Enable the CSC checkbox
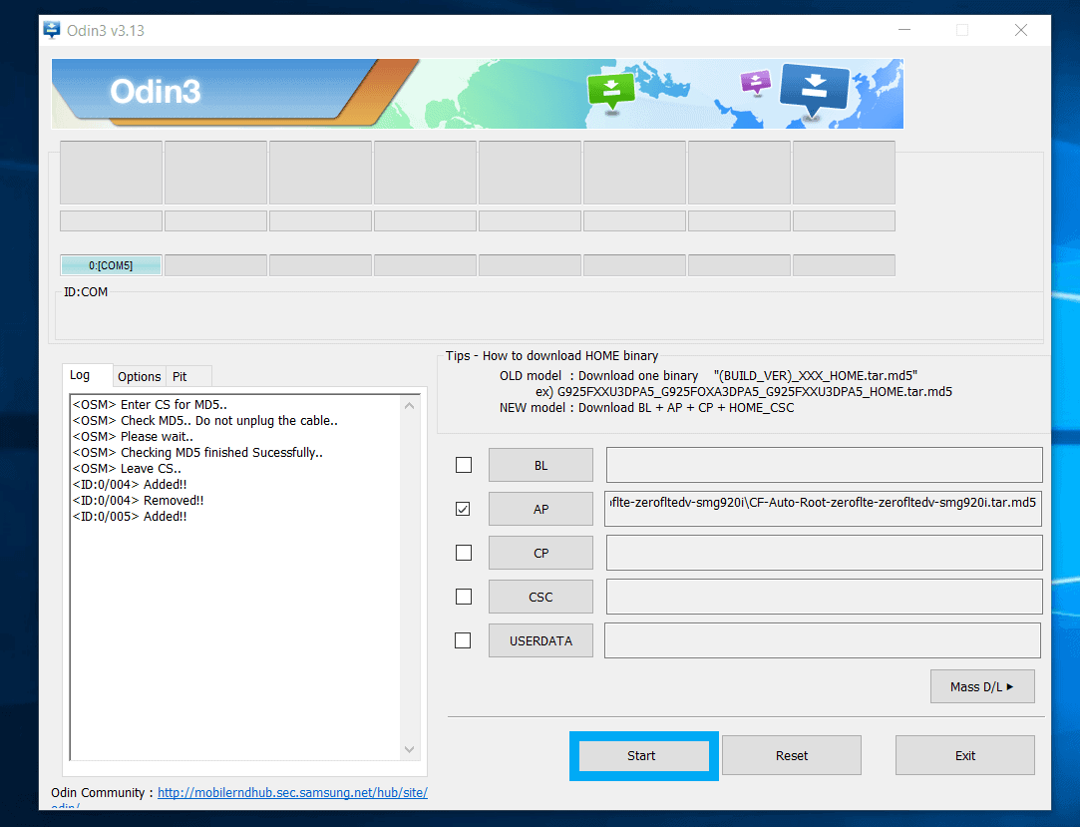 click(x=464, y=597)
